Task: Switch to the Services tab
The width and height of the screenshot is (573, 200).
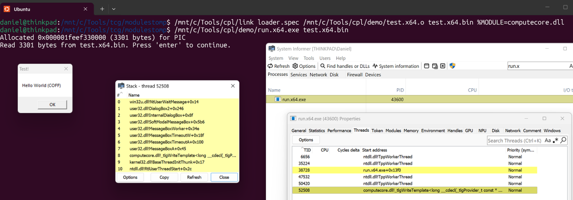Action: pyautogui.click(x=299, y=74)
